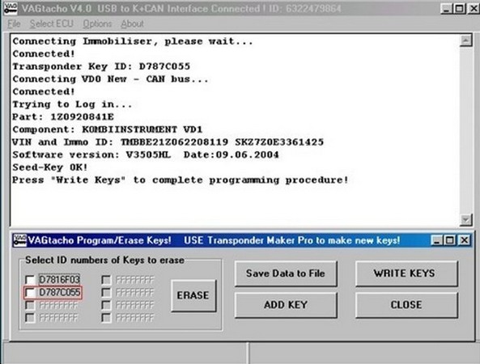Click the 'Component: KOMBIINSTRUMENT VD1' line
Viewport: 480px width, 364px height.
click(108, 129)
